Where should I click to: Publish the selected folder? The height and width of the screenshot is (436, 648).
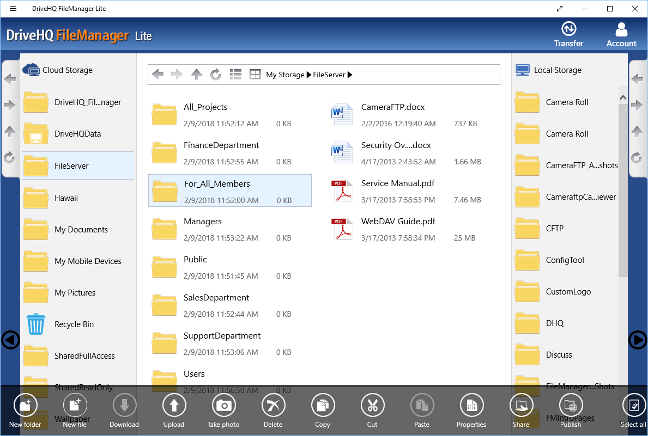571,406
